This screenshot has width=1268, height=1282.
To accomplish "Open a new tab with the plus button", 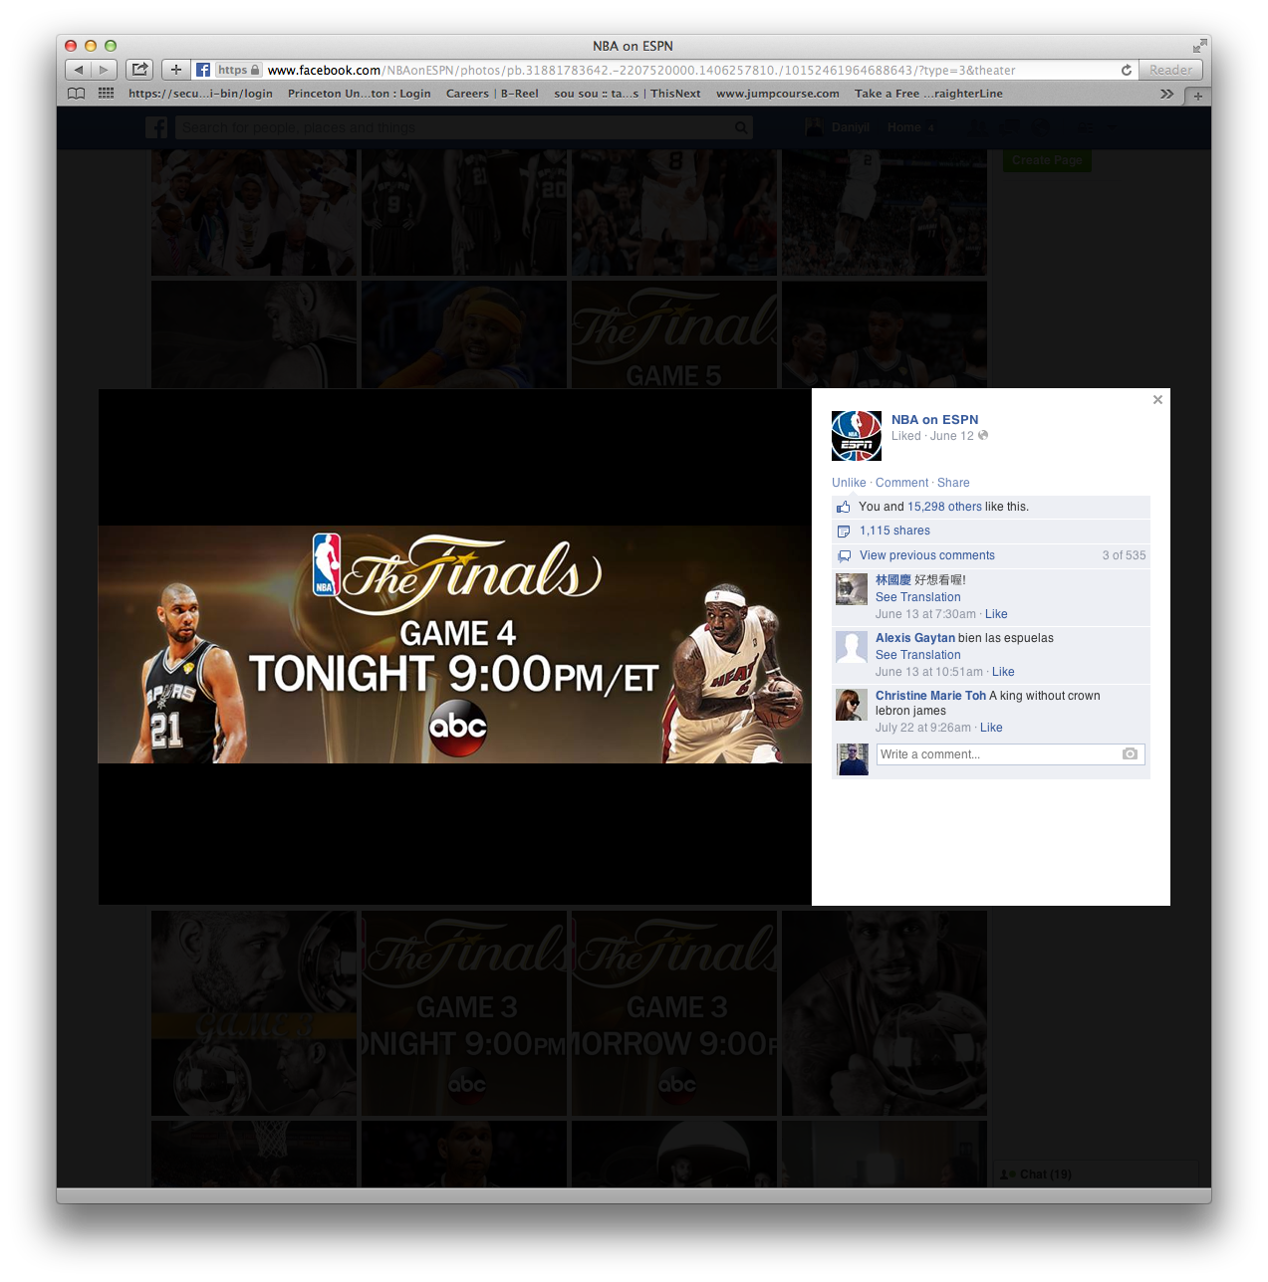I will coord(1198,96).
